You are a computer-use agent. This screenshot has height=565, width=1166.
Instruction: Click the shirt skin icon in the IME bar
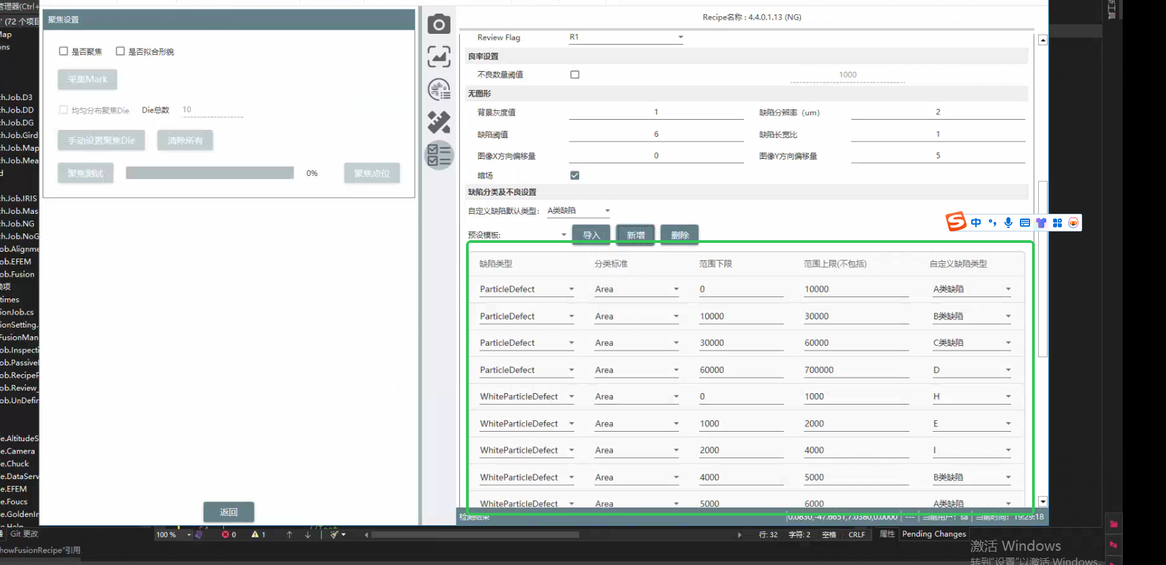click(1041, 223)
